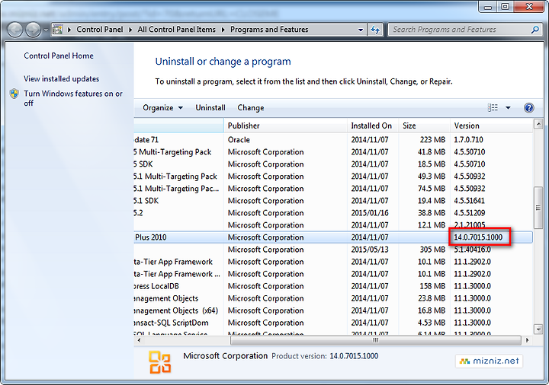Click the horizontal scrollbar thumb
The width and height of the screenshot is (549, 385).
pyautogui.click(x=376, y=340)
